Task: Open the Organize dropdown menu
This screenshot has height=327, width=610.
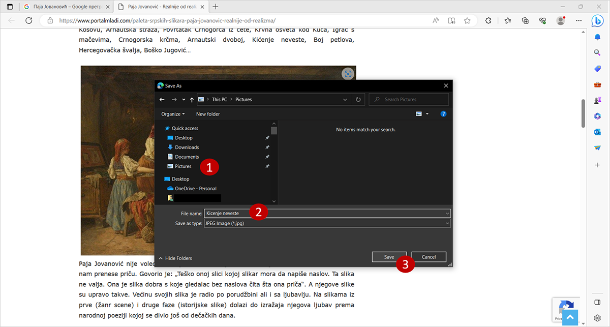Action: click(x=173, y=114)
